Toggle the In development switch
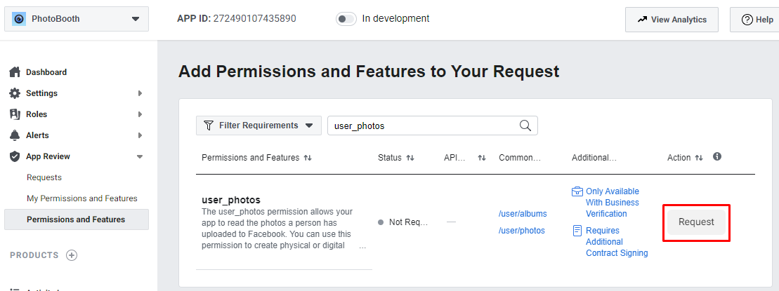779x291 pixels. pos(346,19)
